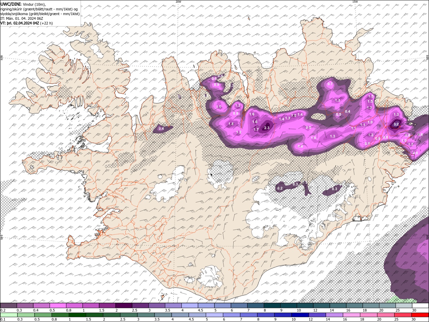Select the 1 dark green swatch in lower legend
The image size is (429, 322).
pos(77,315)
